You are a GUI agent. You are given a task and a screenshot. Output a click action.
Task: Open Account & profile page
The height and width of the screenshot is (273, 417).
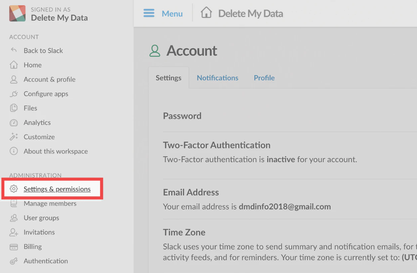coord(50,79)
